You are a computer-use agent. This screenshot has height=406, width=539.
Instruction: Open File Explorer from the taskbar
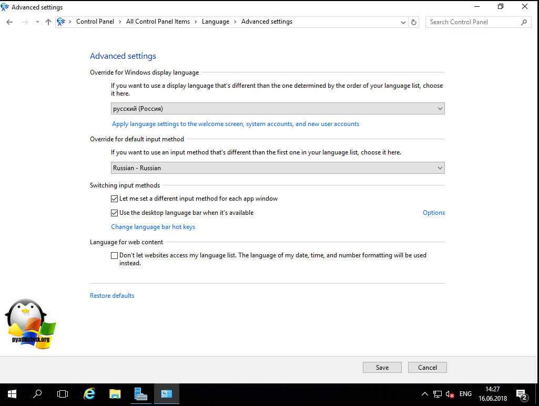(x=115, y=393)
